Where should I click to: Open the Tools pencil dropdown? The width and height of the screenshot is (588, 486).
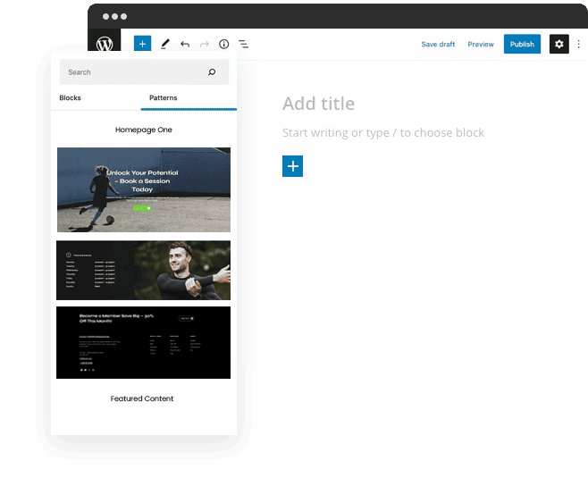[x=164, y=44]
